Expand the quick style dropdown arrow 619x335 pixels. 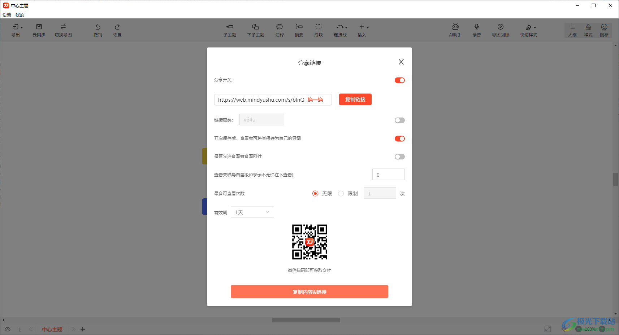tap(535, 27)
